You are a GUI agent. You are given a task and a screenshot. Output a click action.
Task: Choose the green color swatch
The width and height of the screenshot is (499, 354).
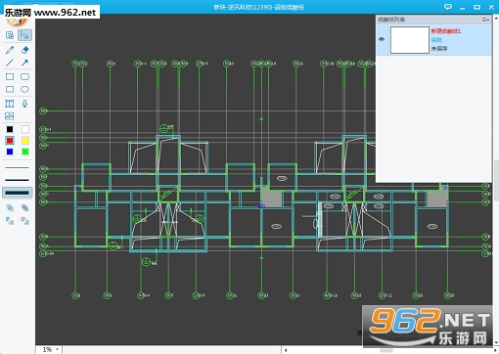pyautogui.click(x=25, y=152)
